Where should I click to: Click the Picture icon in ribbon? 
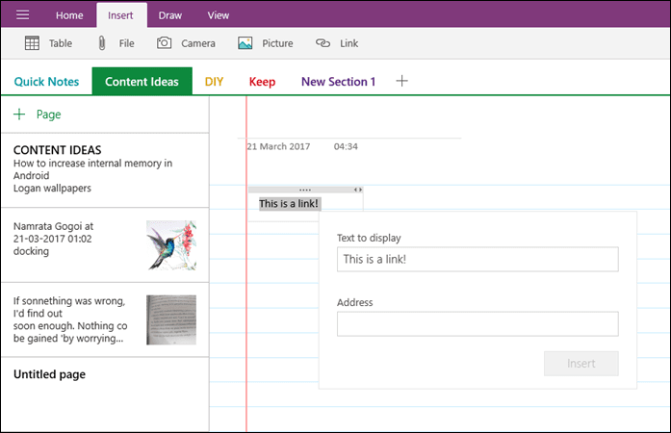tap(245, 43)
